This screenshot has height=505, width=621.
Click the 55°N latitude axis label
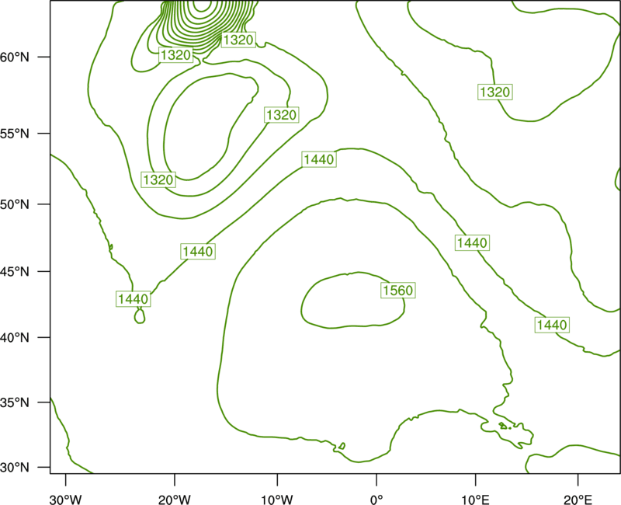coord(15,134)
